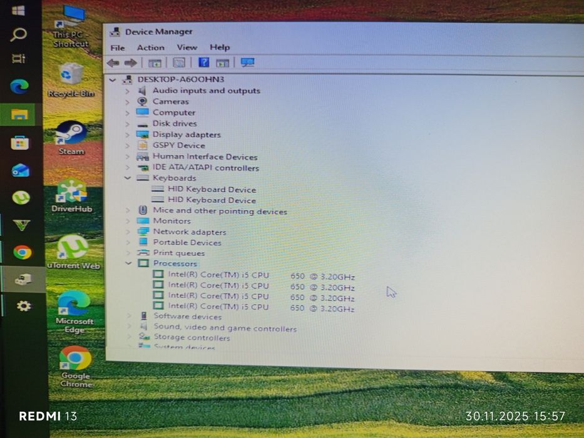Click the Properties toolbar icon
Screen dimensions: 584x438
[x=179, y=63]
